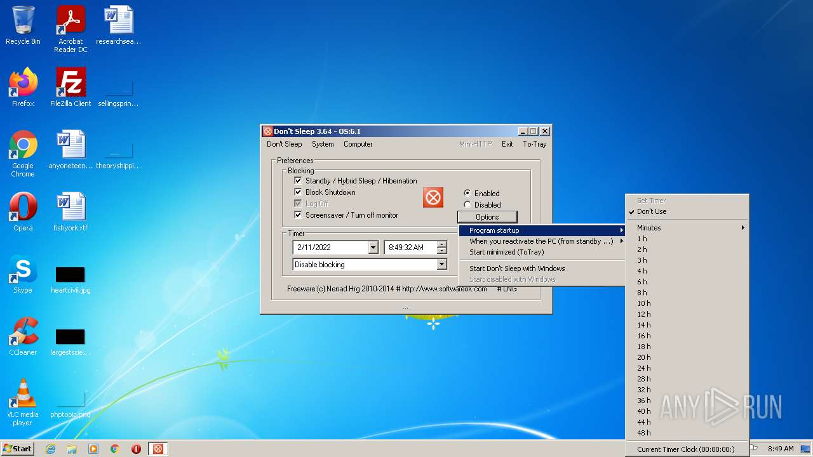Image resolution: width=813 pixels, height=457 pixels.
Task: Select the researchsea Word document icon
Action: [119, 26]
